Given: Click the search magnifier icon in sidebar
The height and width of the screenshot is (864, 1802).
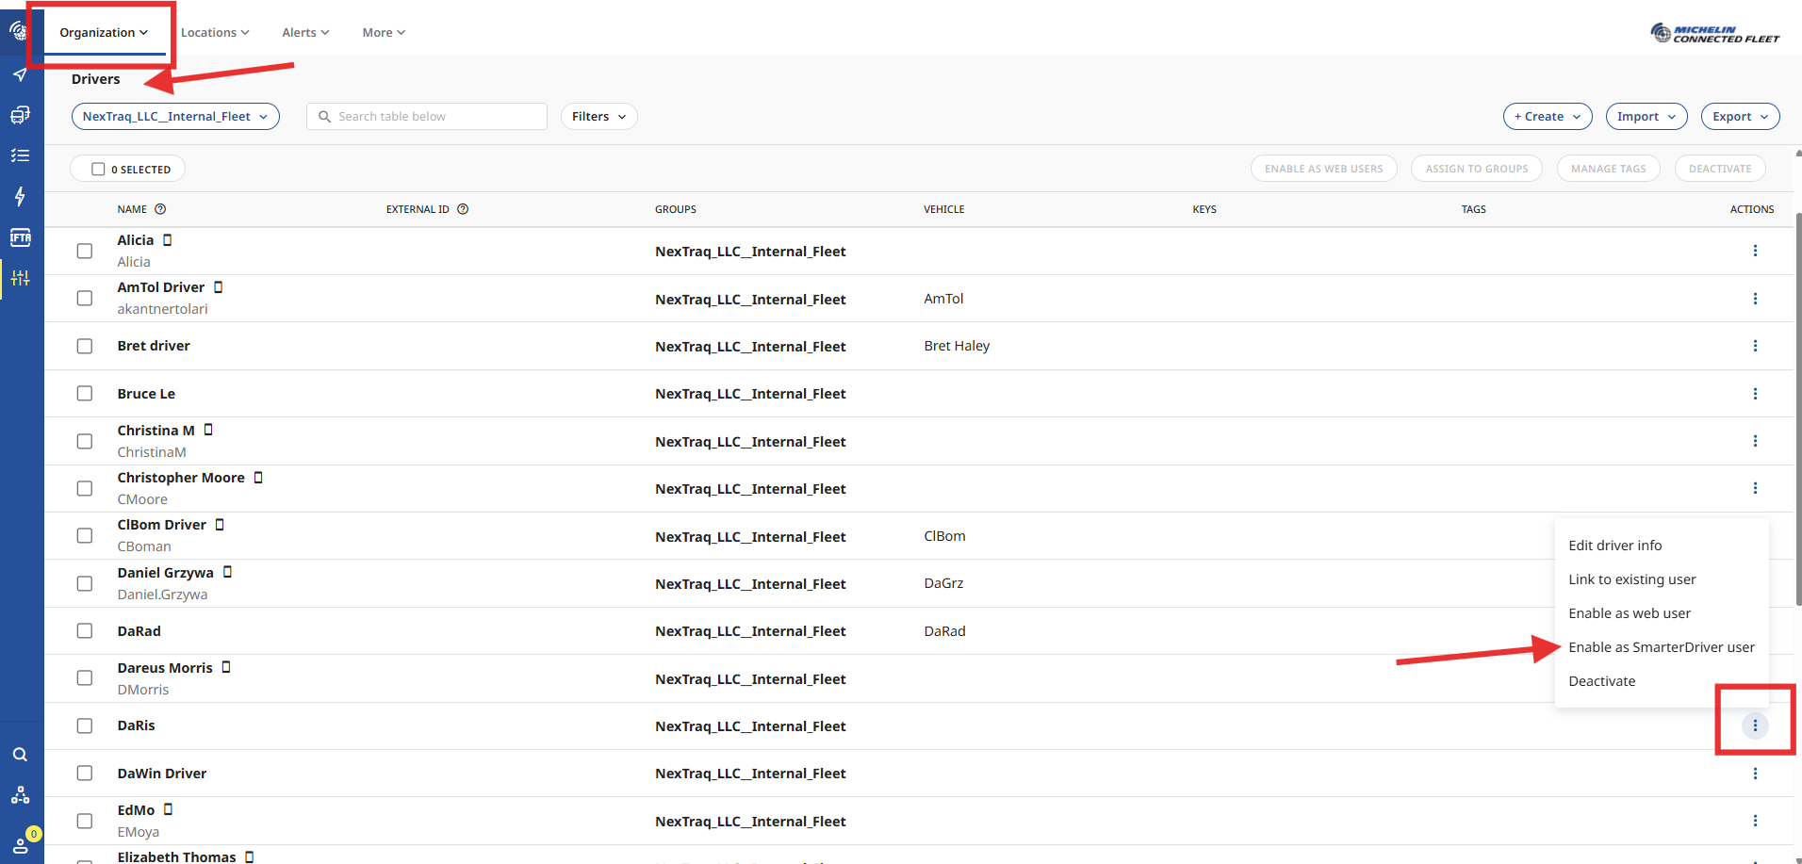Looking at the screenshot, I should (20, 755).
